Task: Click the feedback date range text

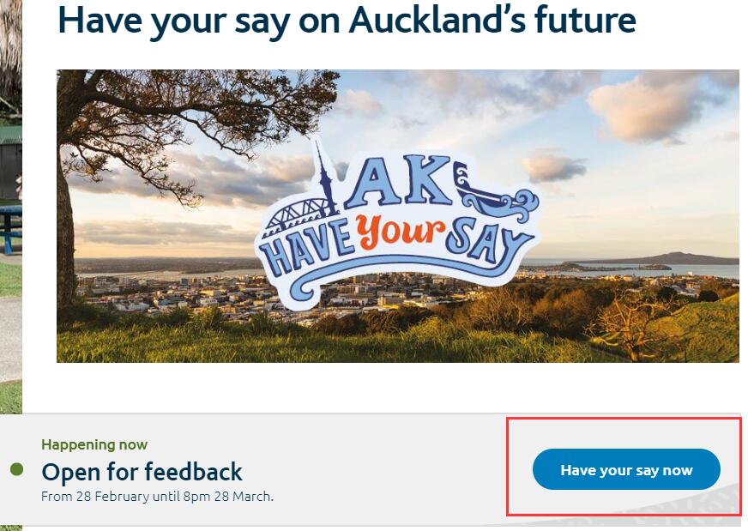Action: pos(157,496)
